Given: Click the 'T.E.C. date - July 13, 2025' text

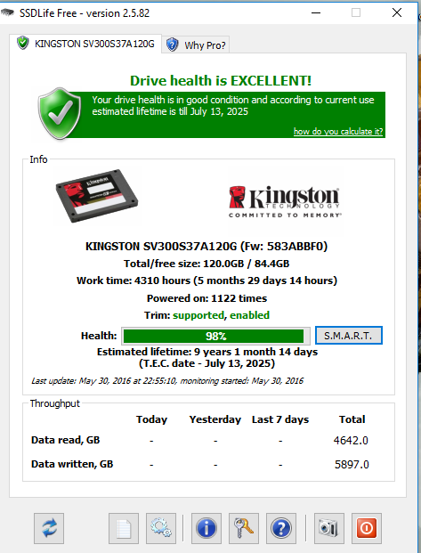Looking at the screenshot, I should coord(206,363).
